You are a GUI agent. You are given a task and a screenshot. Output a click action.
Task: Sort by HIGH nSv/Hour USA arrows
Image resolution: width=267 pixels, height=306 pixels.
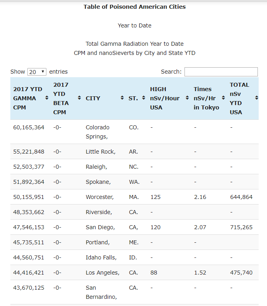point(187,98)
